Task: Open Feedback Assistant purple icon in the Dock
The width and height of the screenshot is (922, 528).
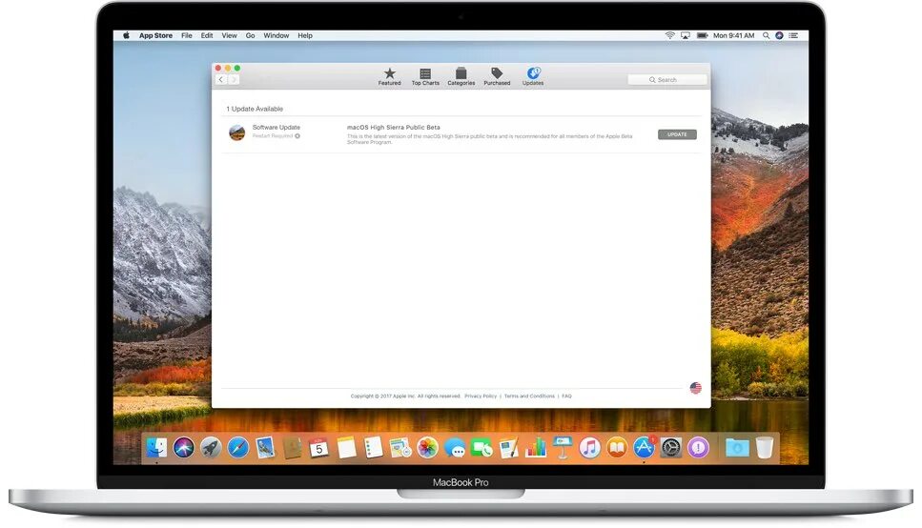Action: [698, 447]
